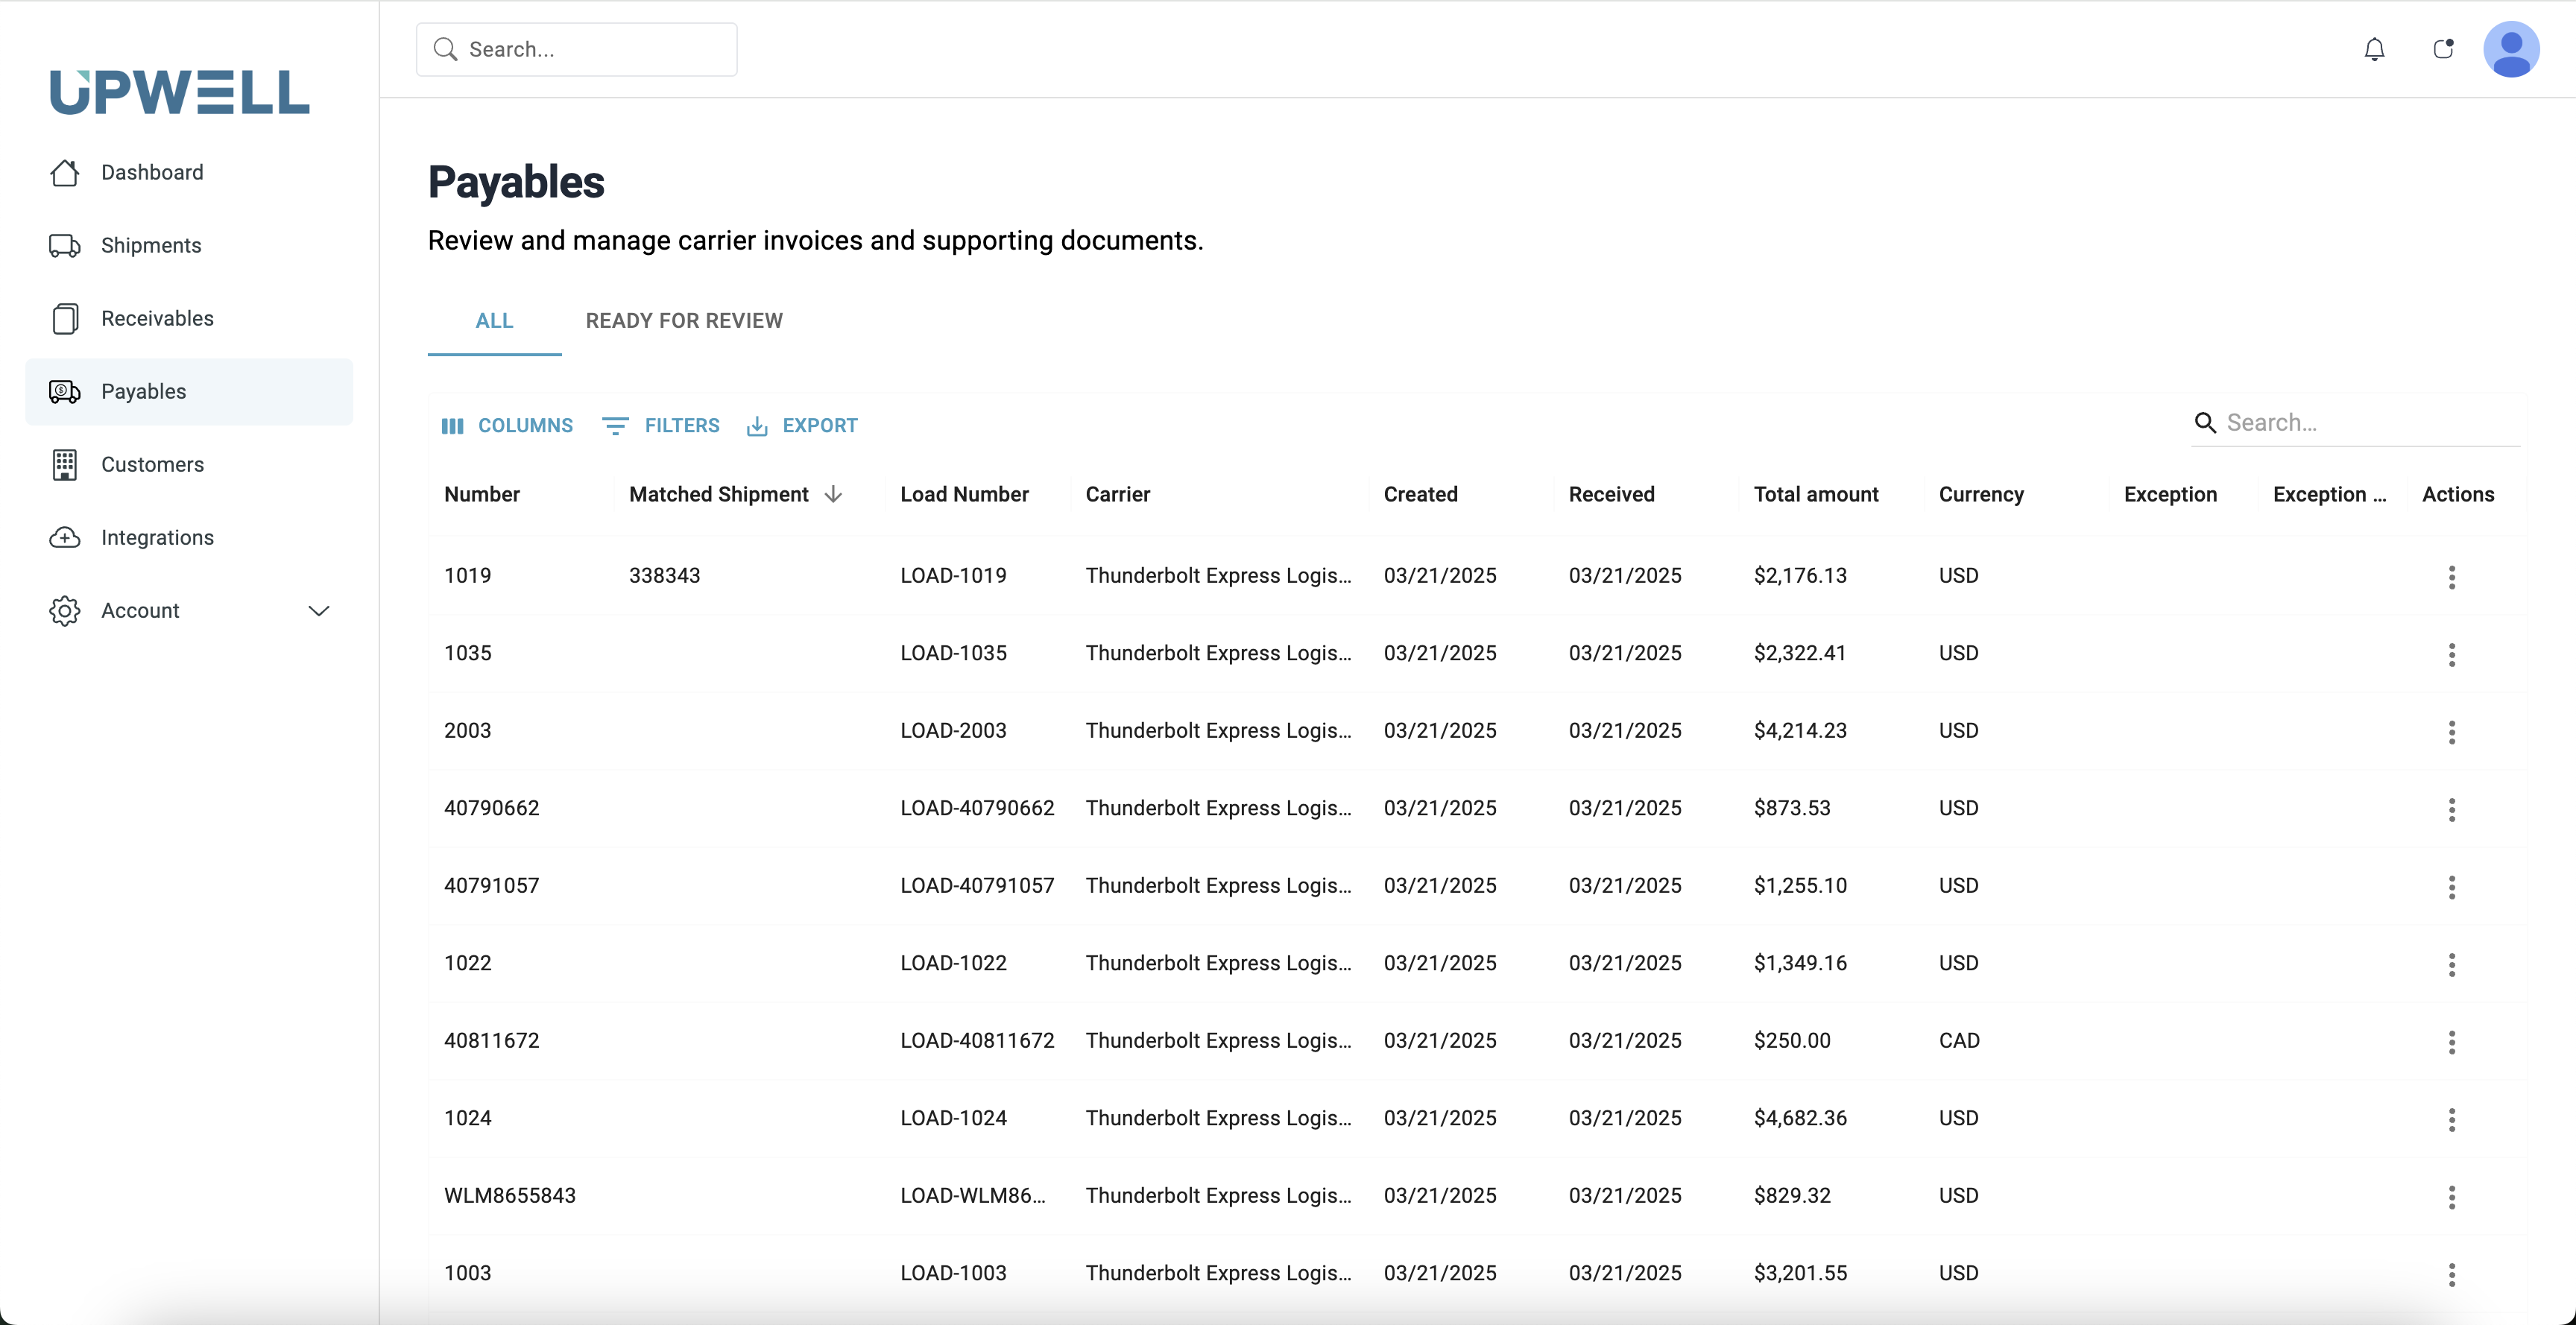Open your profile avatar menu

pos(2513,49)
